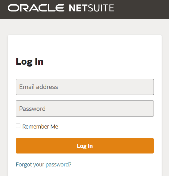Click the NETSUITE wordmark
169x176 pixels.
[x=91, y=8]
